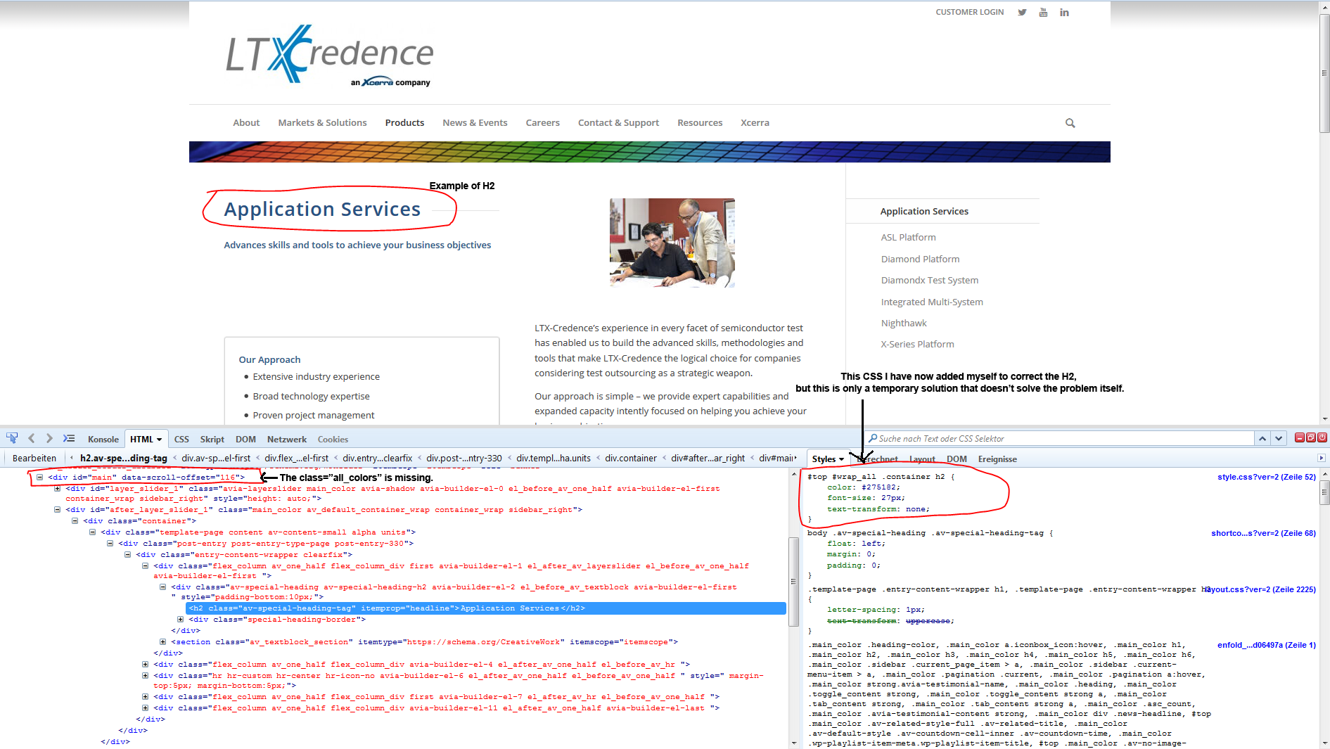Screen dimensions: 1330x749
Task: Click the color value #275182
Action: [x=880, y=487]
